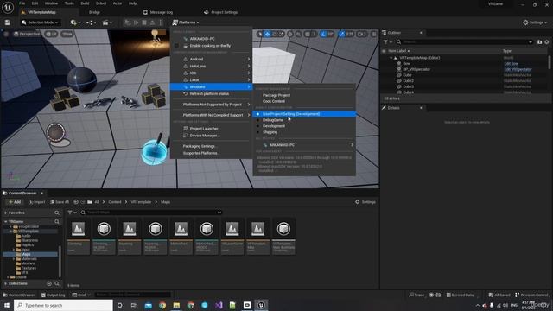Open the Content Drawer in status bar
The image size is (553, 311).
point(19,295)
